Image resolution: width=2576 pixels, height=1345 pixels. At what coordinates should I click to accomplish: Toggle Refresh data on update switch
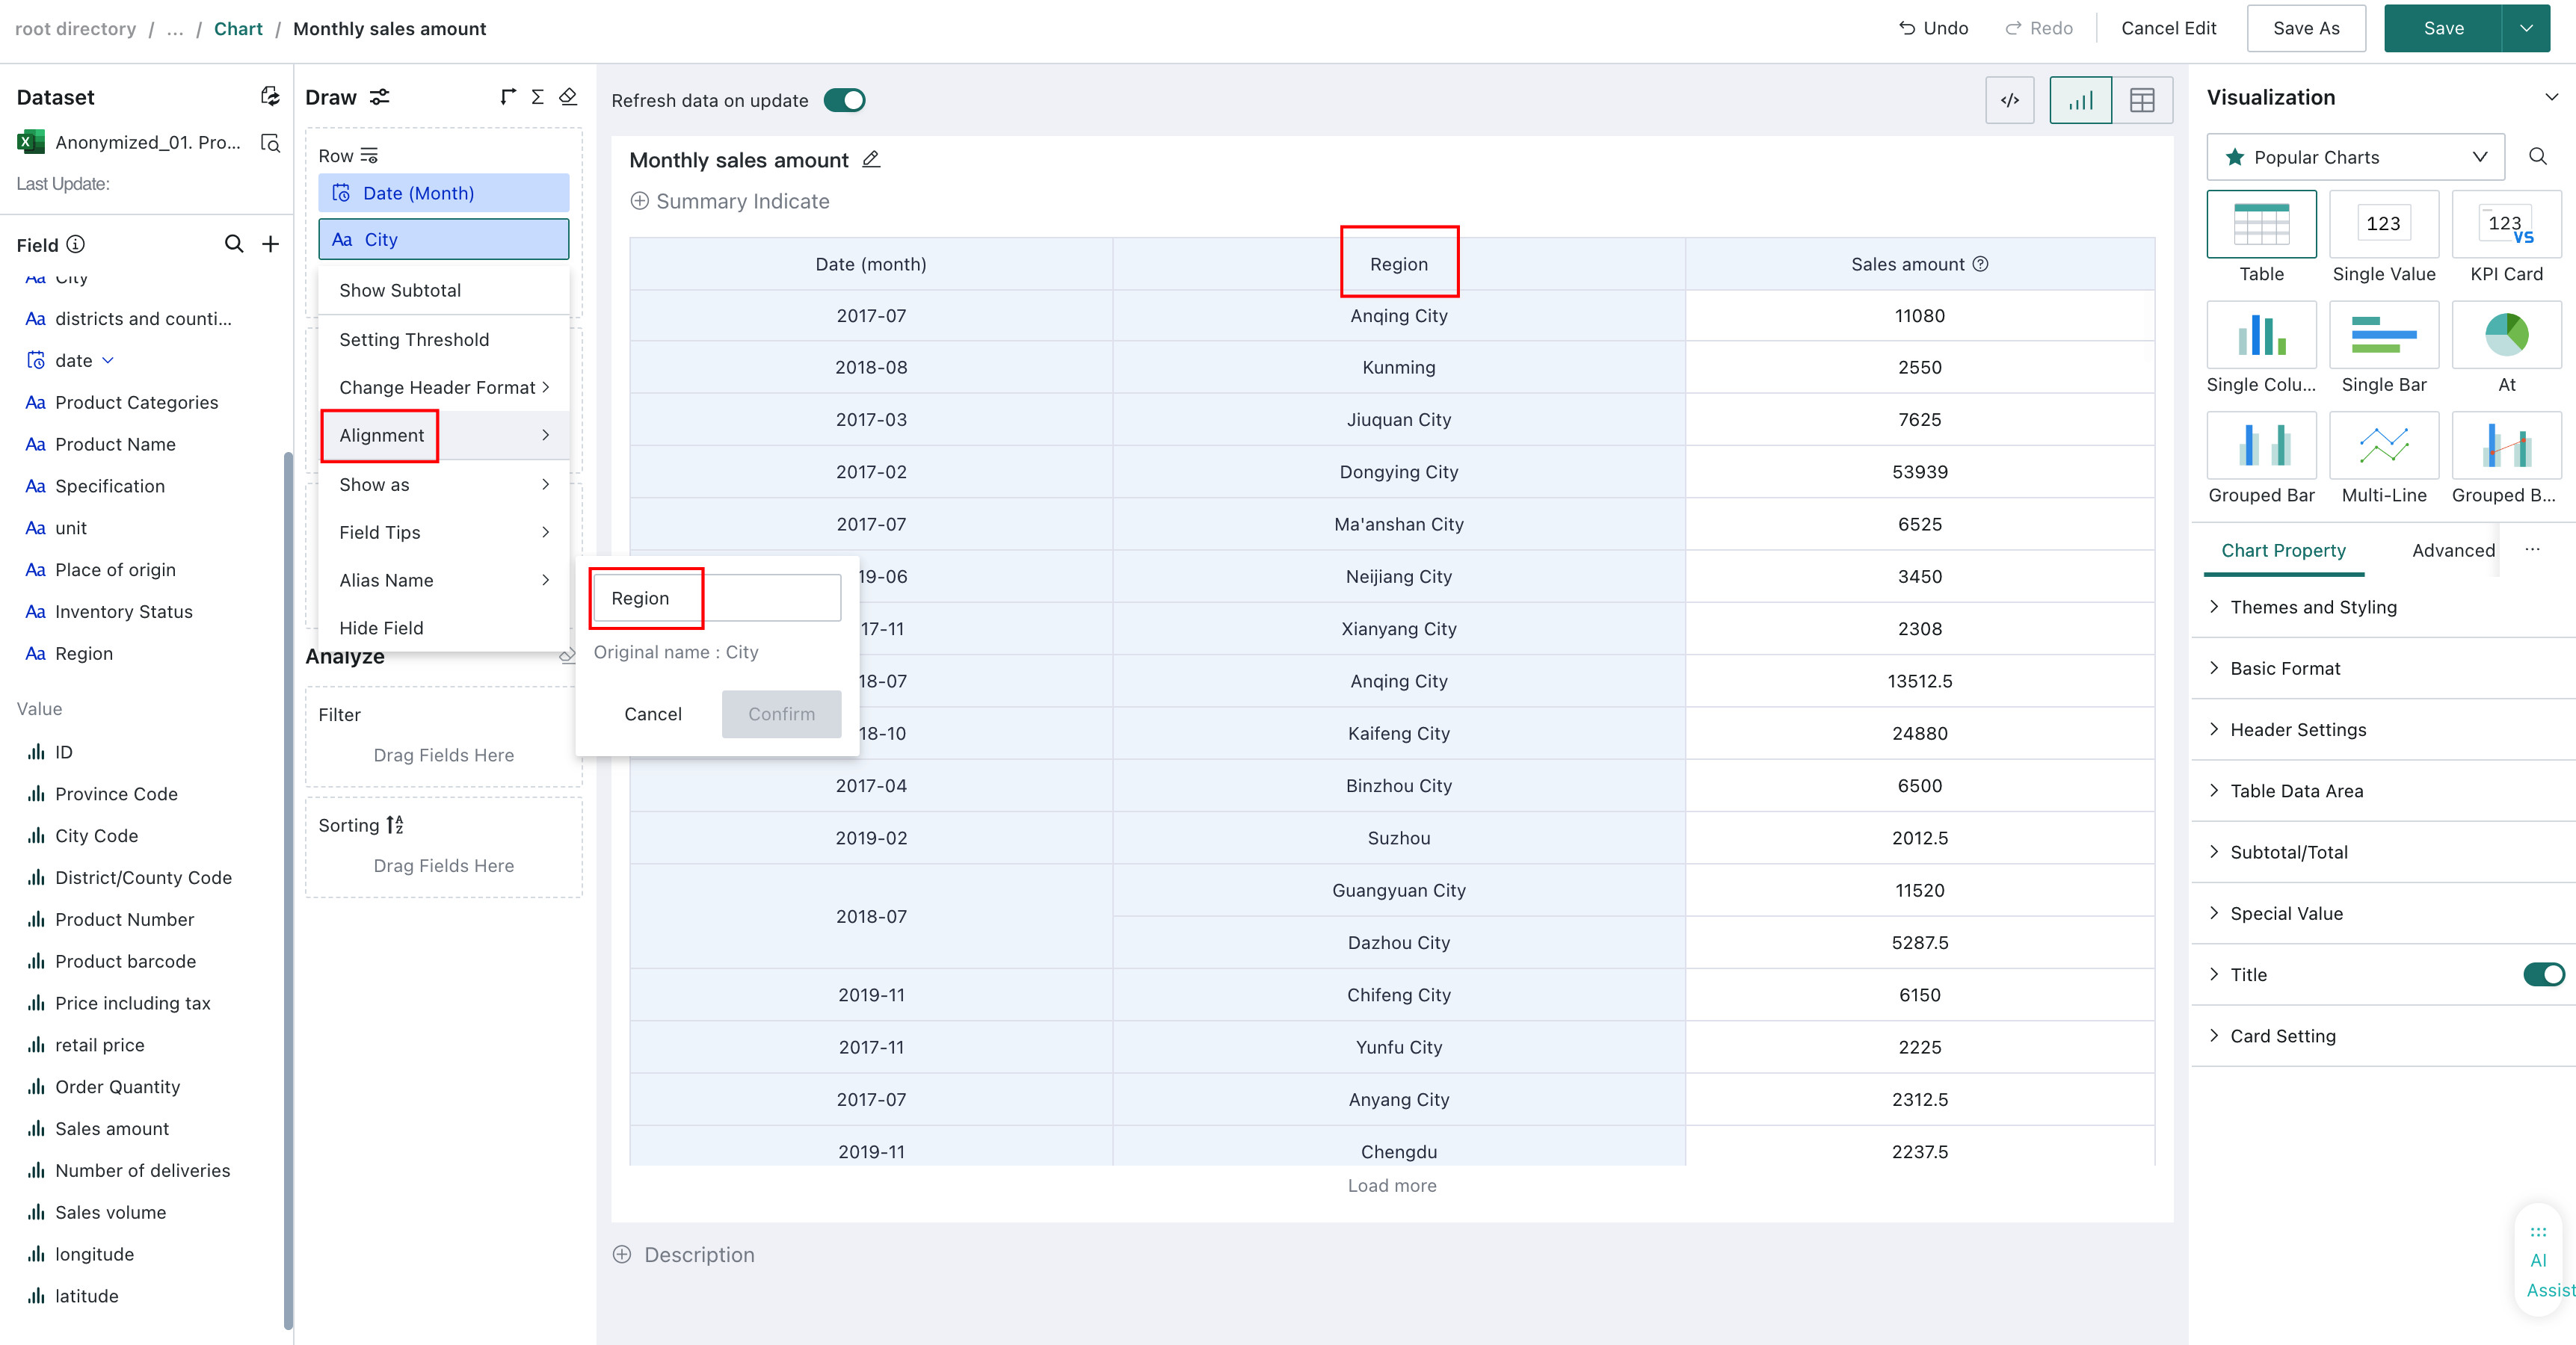click(x=844, y=100)
